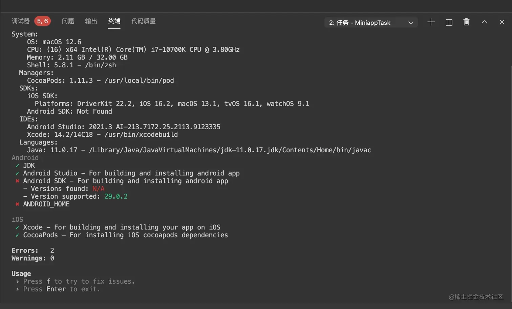Close the bottom panel
Viewport: 512px width, 309px height.
502,22
